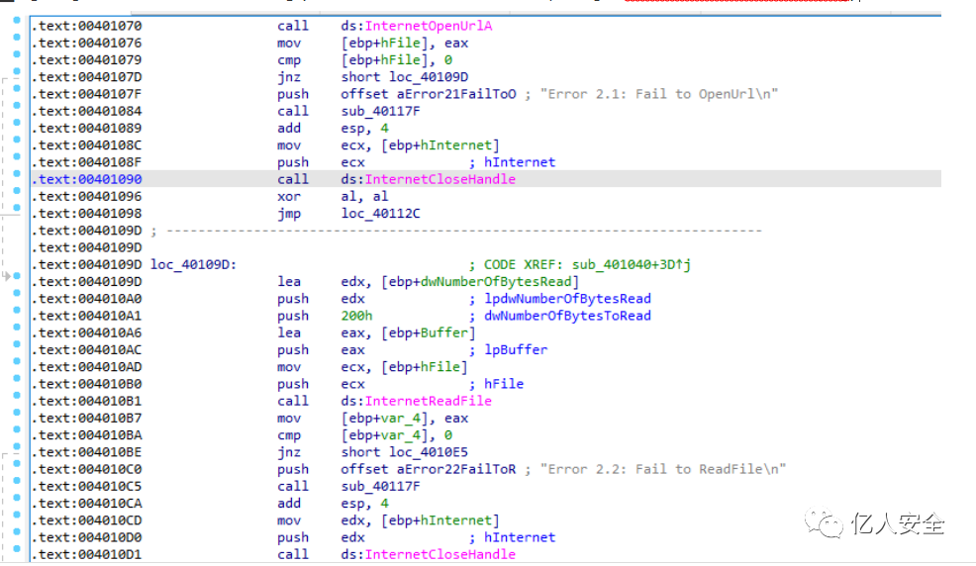
Task: Click the hFile comment at 004010B0
Action: click(504, 384)
